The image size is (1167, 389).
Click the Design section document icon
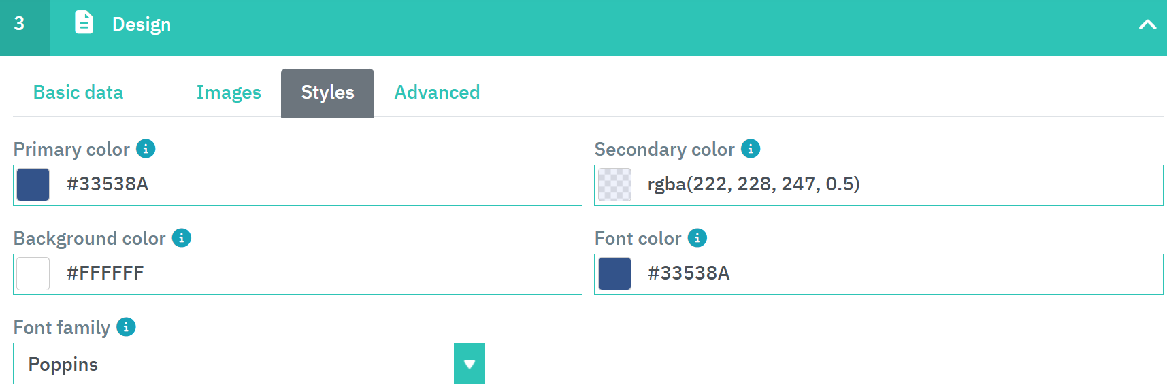(x=84, y=22)
